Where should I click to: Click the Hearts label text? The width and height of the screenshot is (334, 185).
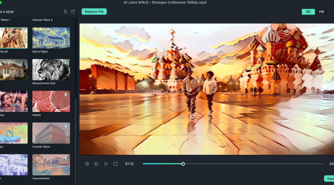click(36, 115)
